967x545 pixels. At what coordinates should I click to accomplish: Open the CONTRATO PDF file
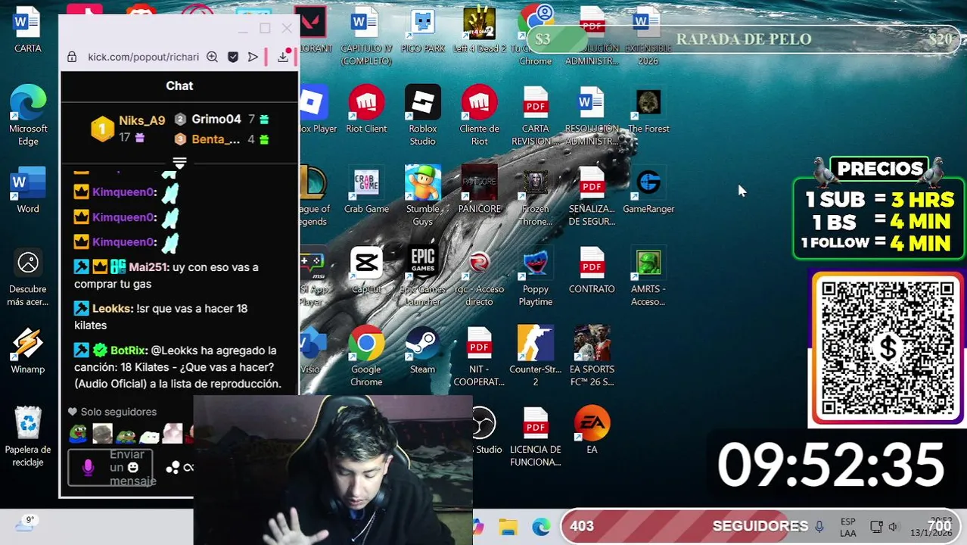point(592,270)
